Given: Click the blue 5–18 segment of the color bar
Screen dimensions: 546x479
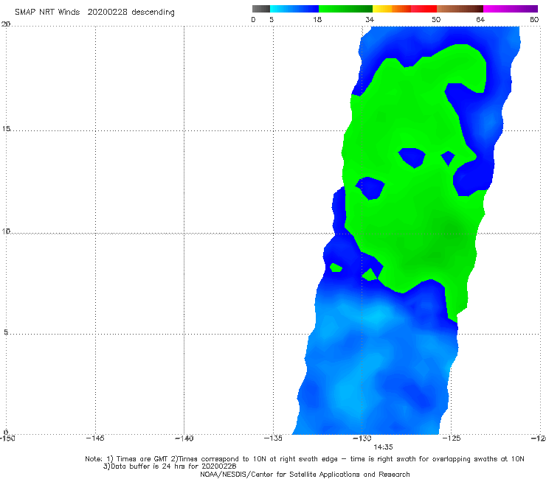Looking at the screenshot, I should tap(294, 9).
